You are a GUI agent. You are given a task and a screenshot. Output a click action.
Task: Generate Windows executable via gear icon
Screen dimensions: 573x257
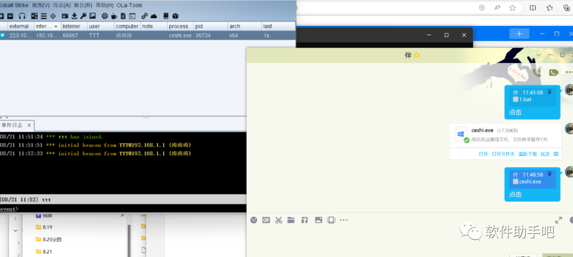[x=105, y=16]
